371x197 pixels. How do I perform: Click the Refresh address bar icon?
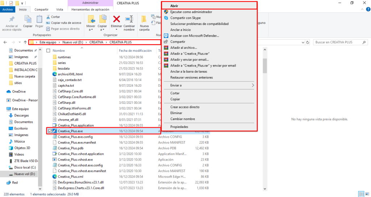(x=308, y=42)
